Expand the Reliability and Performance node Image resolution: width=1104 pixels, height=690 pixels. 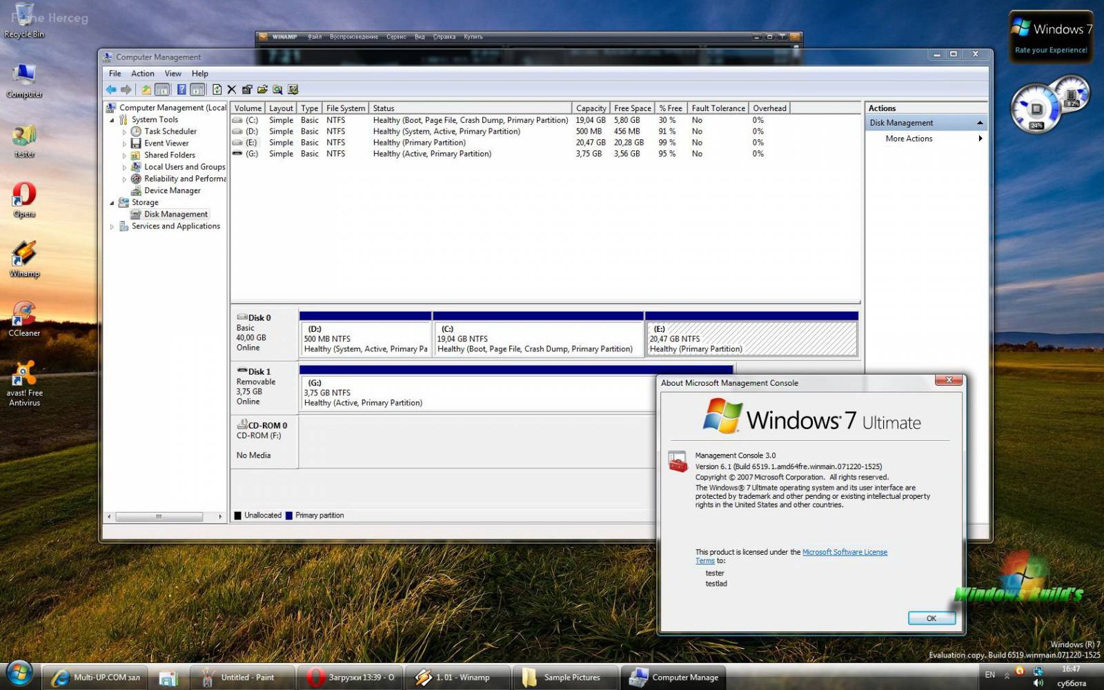(x=124, y=179)
